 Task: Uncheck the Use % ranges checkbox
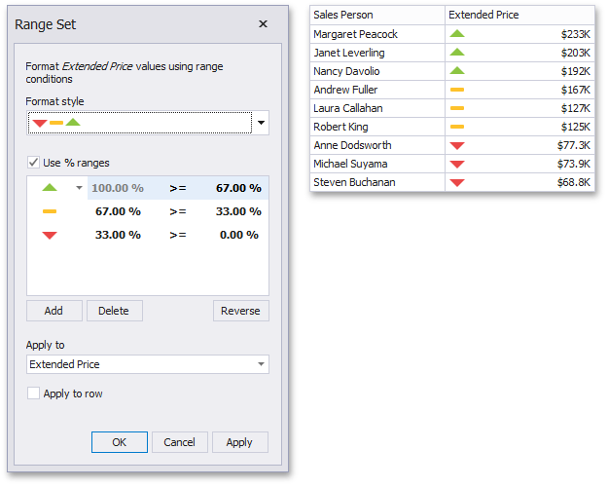(34, 163)
